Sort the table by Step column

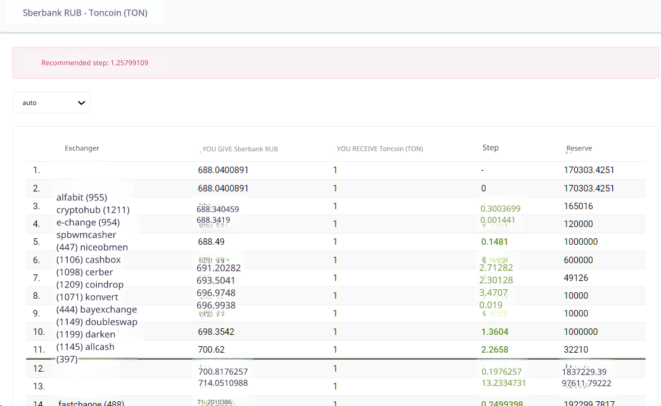coord(491,148)
